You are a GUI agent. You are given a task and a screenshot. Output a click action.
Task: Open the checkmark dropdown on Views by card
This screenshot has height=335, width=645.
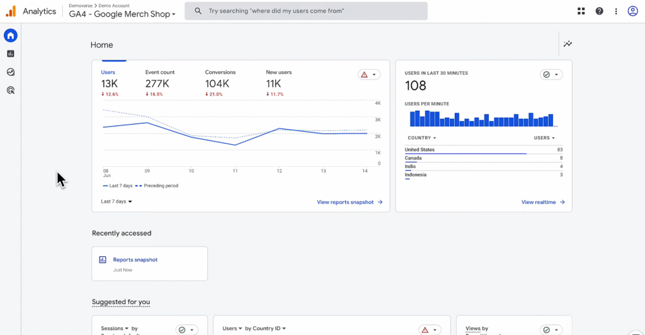tap(551, 330)
